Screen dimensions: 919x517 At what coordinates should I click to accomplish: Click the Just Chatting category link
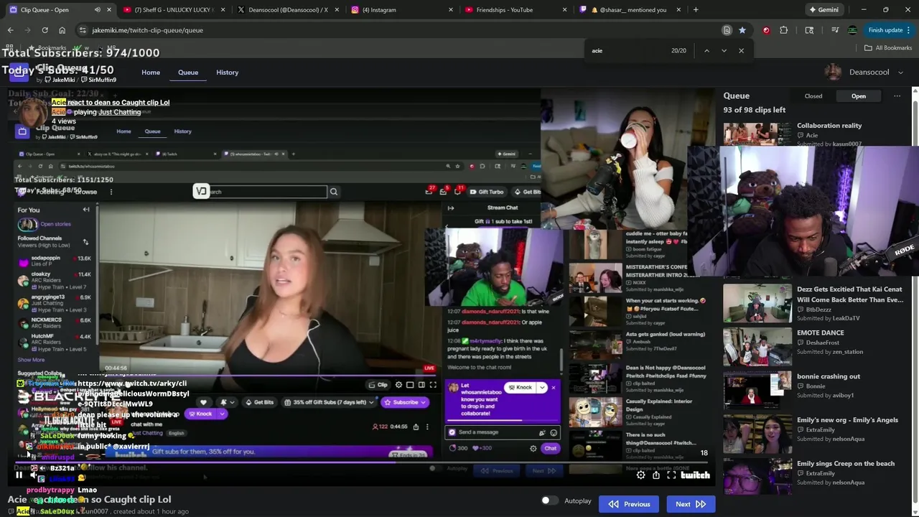coord(120,112)
